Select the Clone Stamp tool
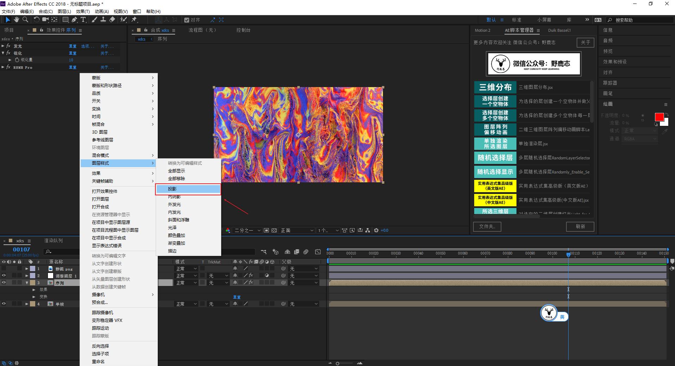Viewport: 675px width, 366px height. (104, 20)
